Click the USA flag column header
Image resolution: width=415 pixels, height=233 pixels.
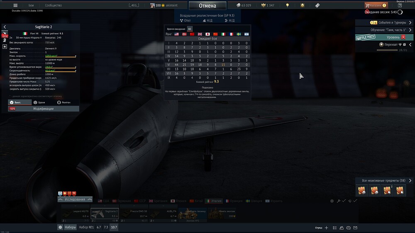pos(176,34)
